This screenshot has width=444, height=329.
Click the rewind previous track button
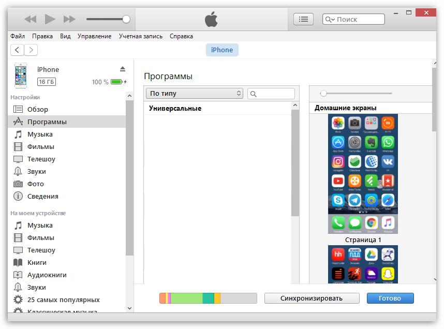31,19
